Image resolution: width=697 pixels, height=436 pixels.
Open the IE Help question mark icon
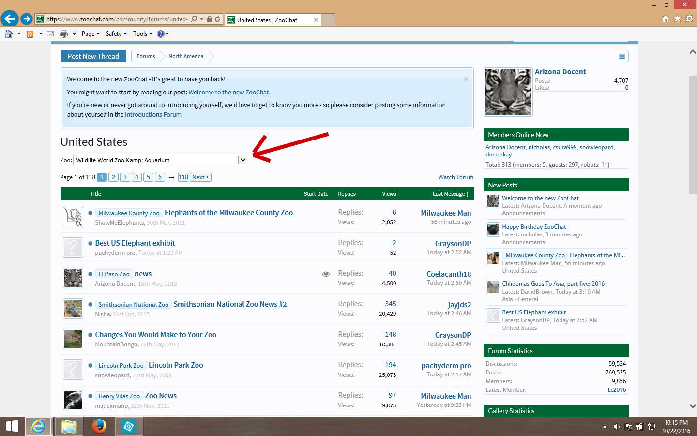click(161, 34)
